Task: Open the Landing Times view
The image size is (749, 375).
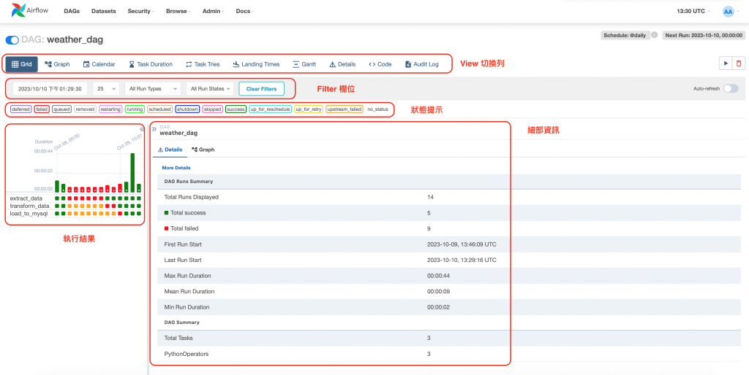Action: coord(256,64)
